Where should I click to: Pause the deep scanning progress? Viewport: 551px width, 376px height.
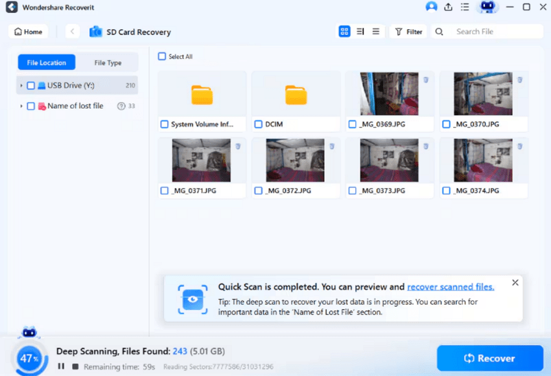61,366
